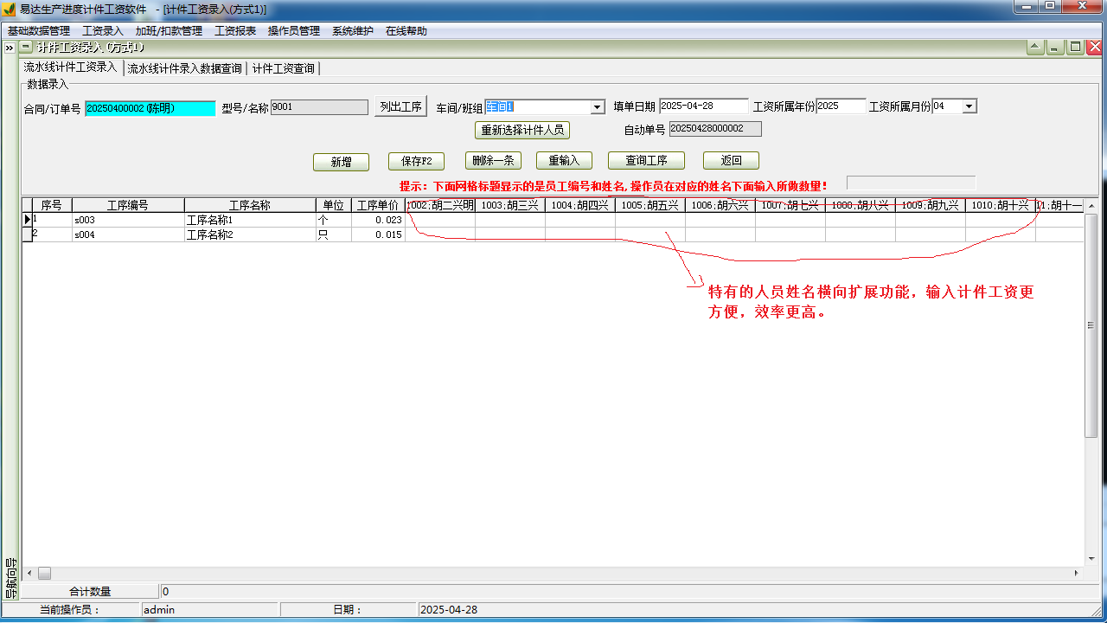This screenshot has height=623, width=1107.
Task: Open the 车间/班组 dropdown list
Action: 597,106
